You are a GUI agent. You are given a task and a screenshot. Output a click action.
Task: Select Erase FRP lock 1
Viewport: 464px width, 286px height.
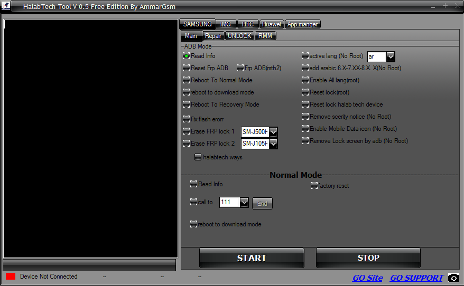click(x=186, y=131)
